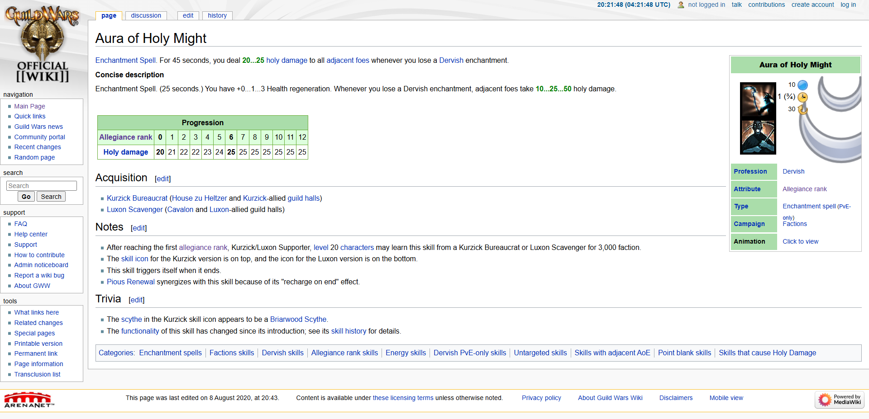Click the ArenaNet footer logo
869x419 pixels.
[x=29, y=400]
